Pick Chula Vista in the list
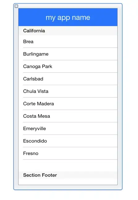 [x=68, y=91]
